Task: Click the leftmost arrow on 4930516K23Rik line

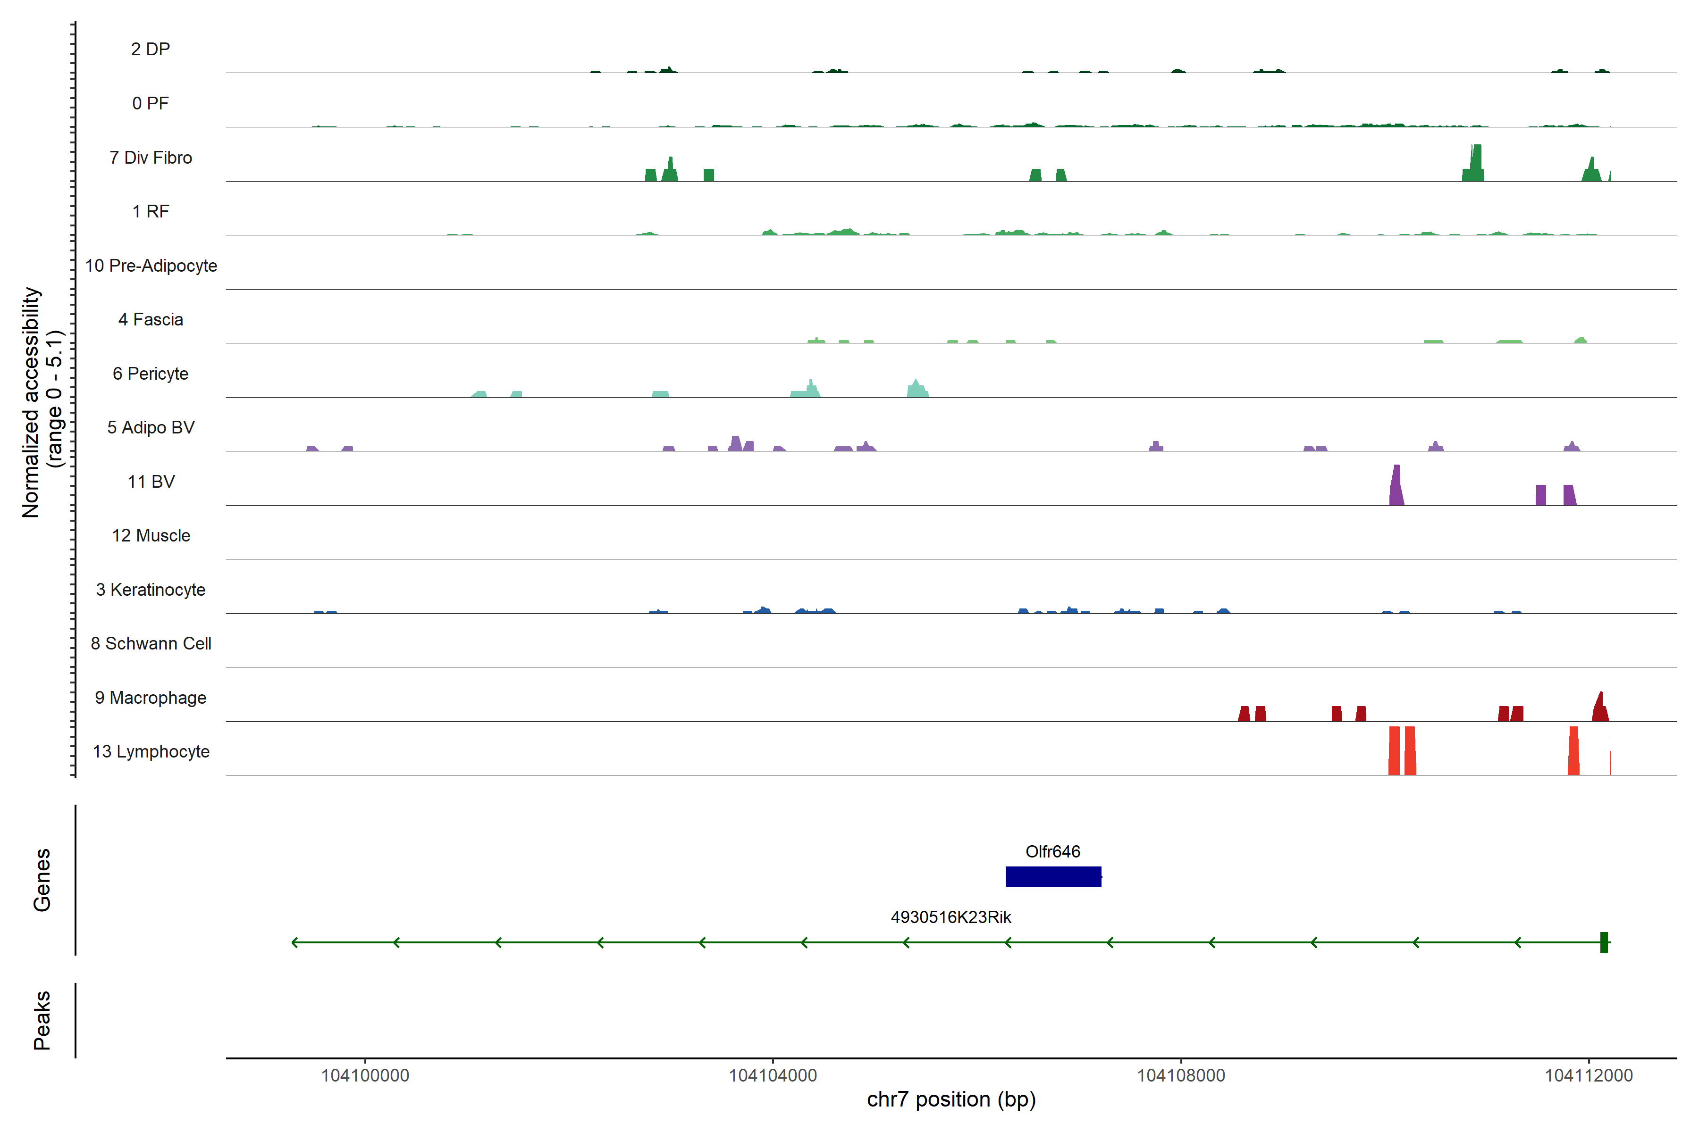Action: (x=294, y=942)
